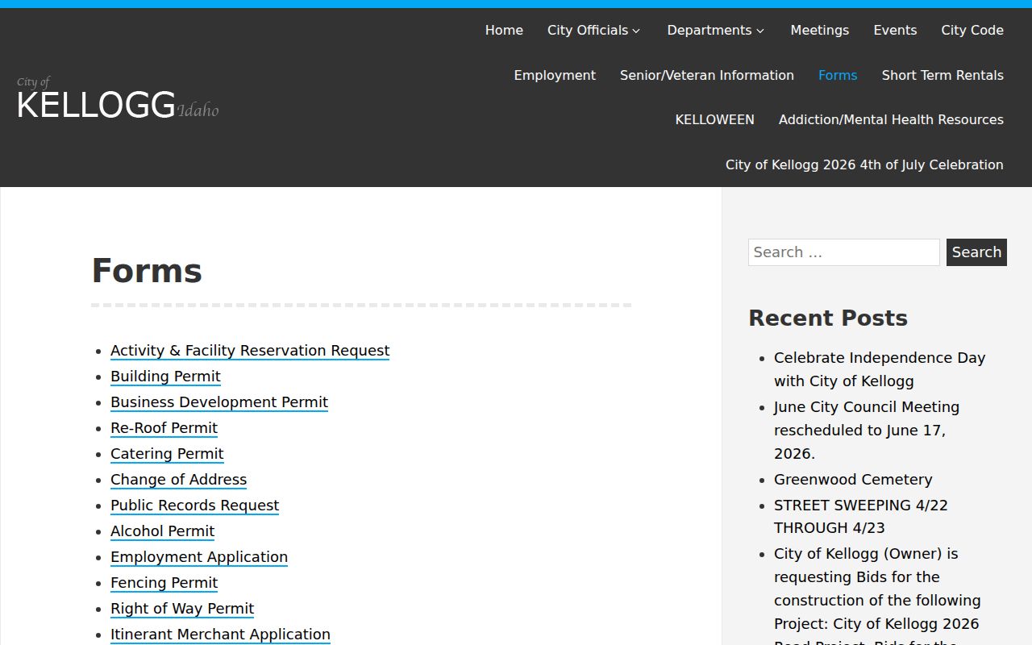
Task: Open the Catering Permit form
Action: tap(167, 454)
